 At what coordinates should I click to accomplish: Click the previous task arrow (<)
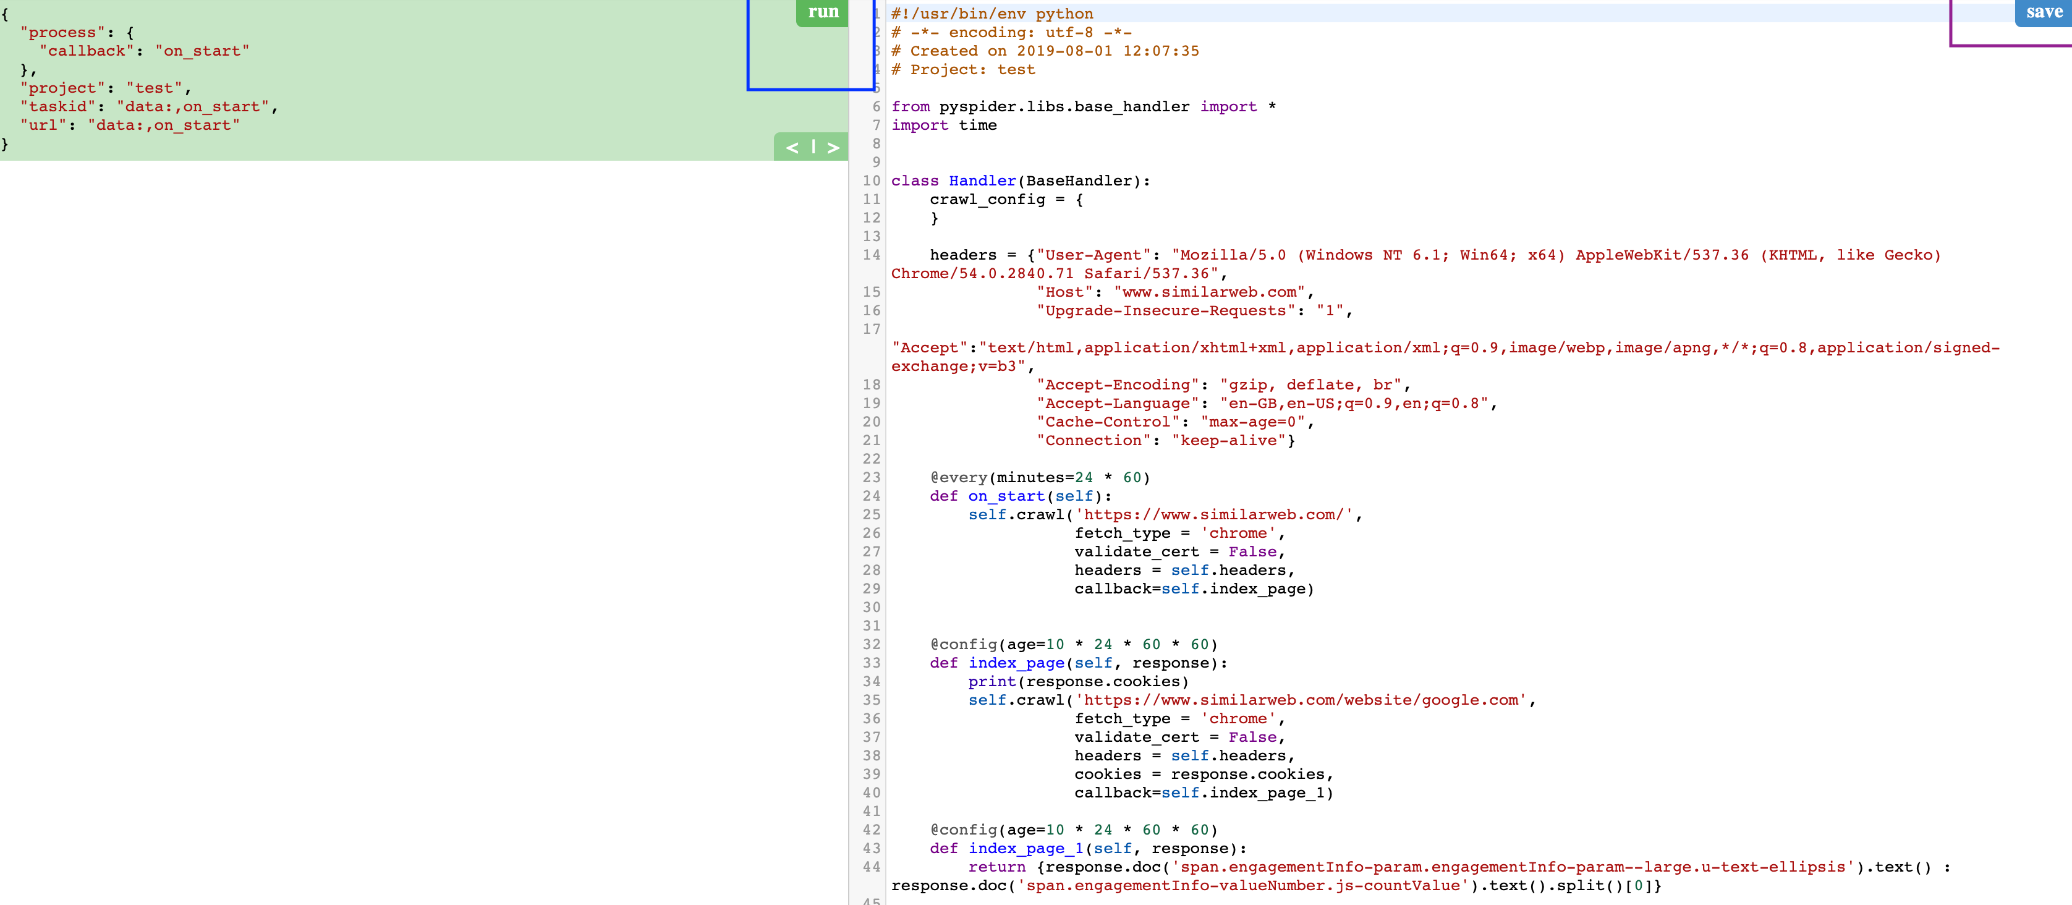coord(792,147)
